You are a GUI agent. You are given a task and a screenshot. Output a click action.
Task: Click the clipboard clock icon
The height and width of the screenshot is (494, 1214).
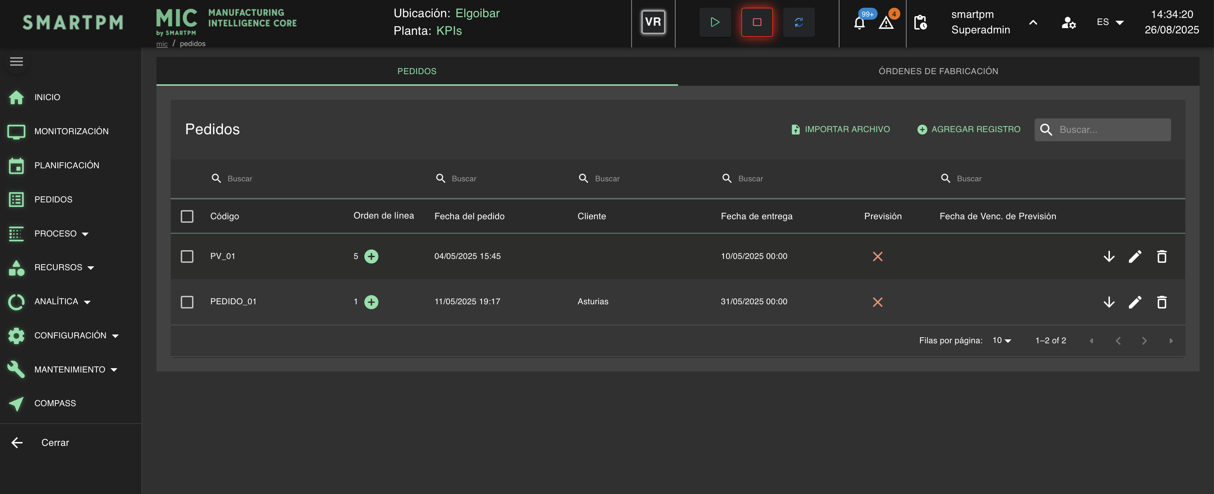(x=920, y=22)
